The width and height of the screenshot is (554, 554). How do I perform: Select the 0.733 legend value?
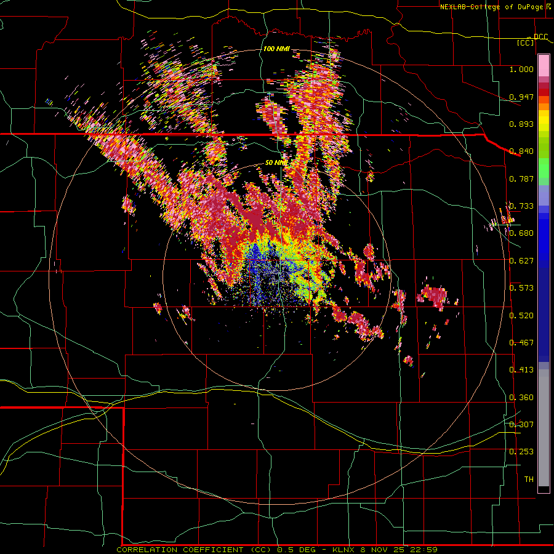point(521,206)
